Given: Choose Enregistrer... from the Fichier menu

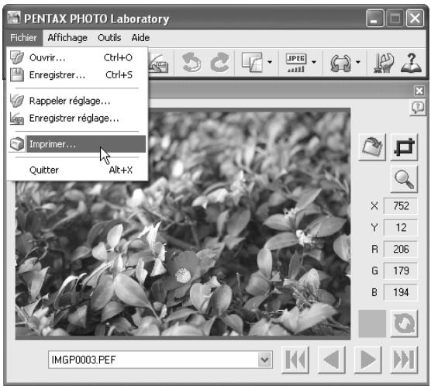Looking at the screenshot, I should click(77, 74).
